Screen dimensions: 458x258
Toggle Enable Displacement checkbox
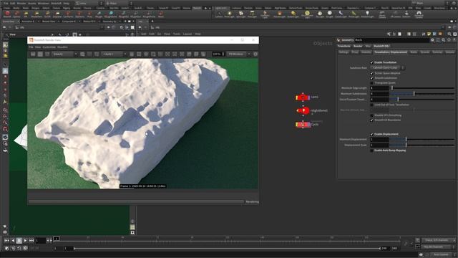pyautogui.click(x=371, y=134)
